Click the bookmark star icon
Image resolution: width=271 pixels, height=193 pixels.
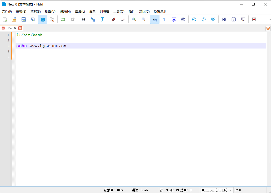tap(103, 19)
